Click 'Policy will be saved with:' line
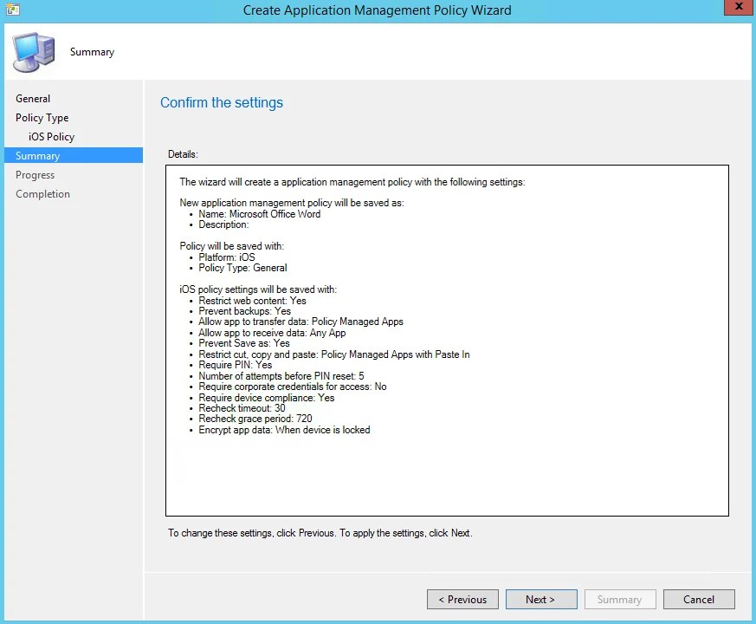 [x=231, y=246]
